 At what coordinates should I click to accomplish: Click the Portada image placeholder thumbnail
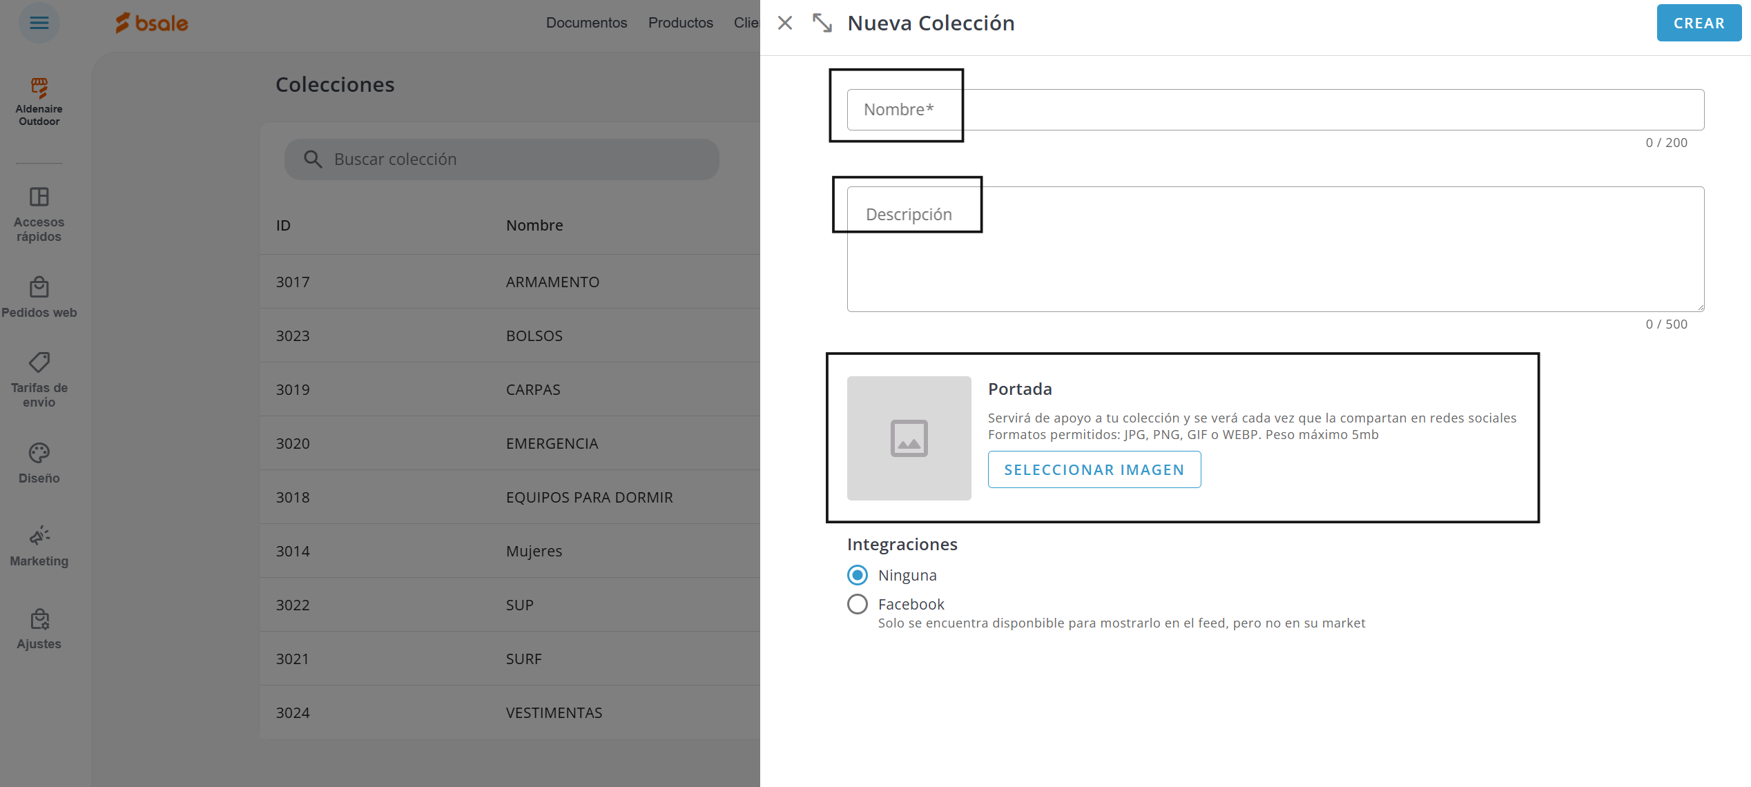point(909,438)
